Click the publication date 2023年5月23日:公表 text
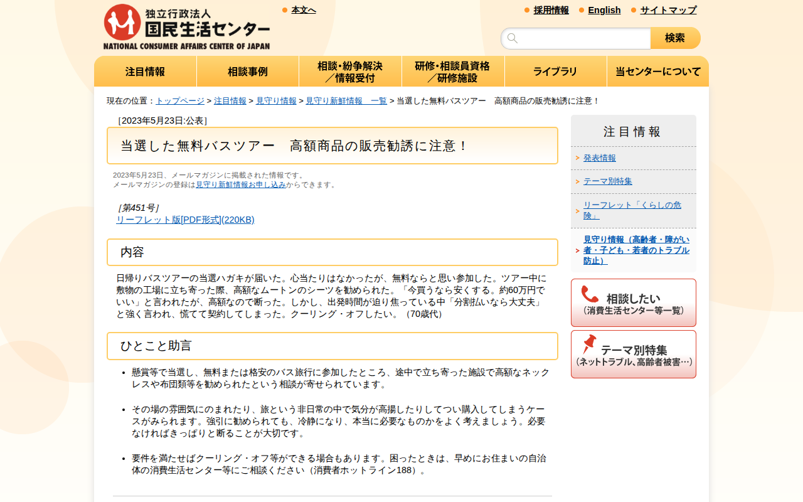The height and width of the screenshot is (502, 803). click(162, 120)
